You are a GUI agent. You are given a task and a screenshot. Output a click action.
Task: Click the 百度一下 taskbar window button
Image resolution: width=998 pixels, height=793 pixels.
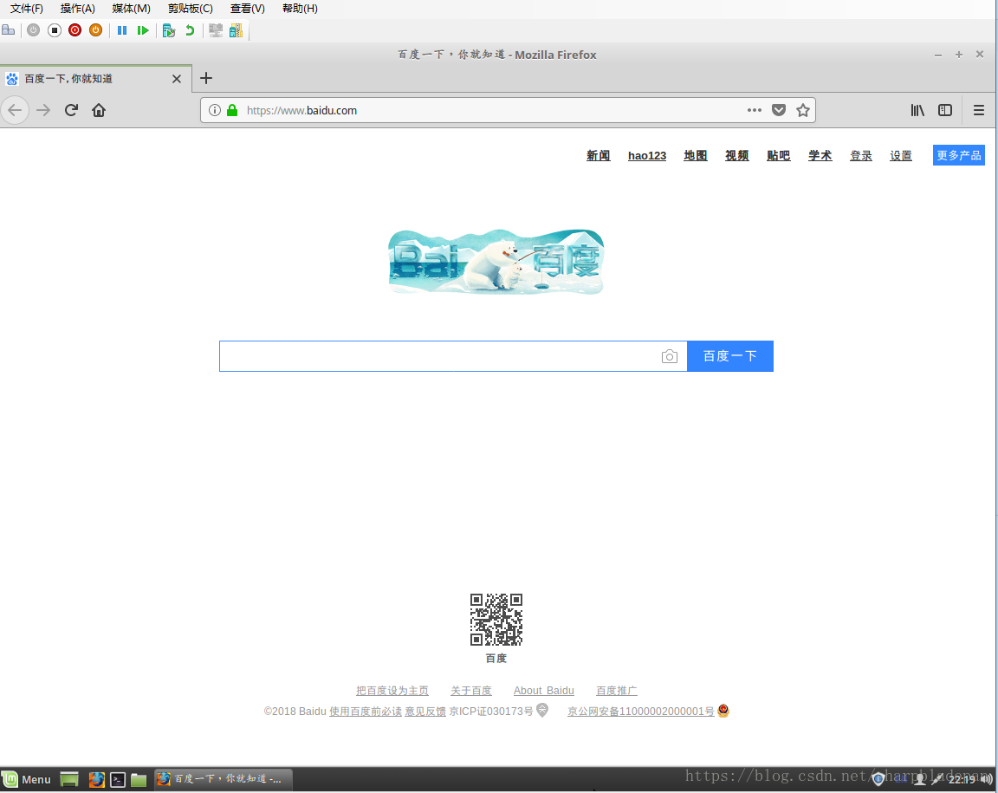coord(224,779)
